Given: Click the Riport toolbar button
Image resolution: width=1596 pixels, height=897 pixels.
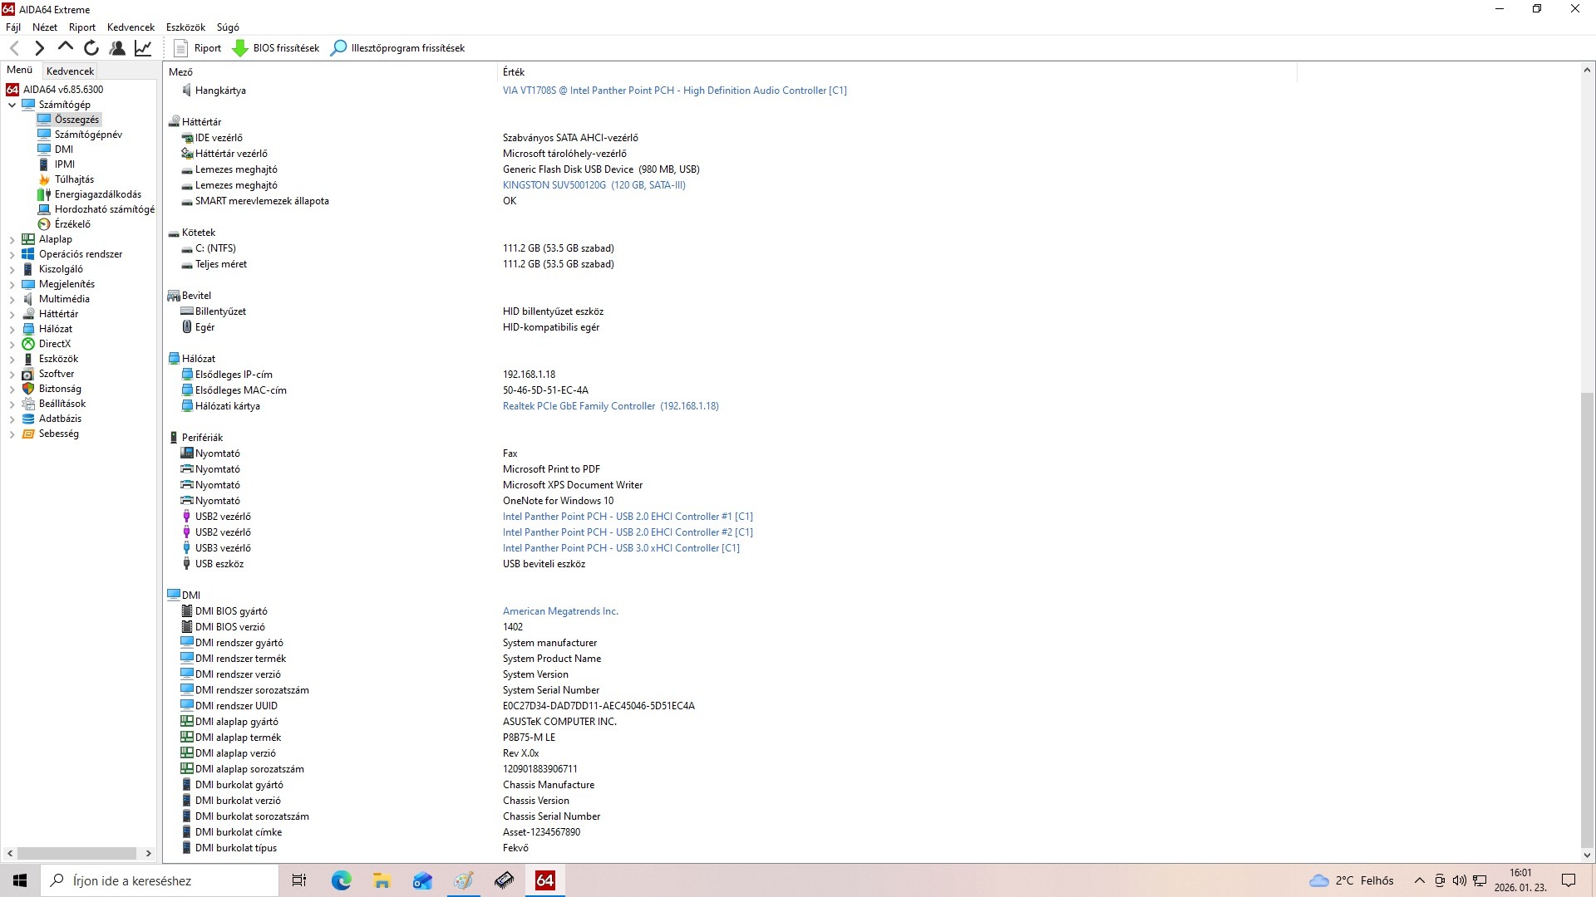Looking at the screenshot, I should coord(198,48).
